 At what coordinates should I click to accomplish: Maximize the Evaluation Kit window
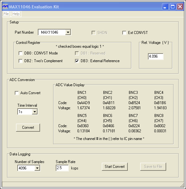pos(173,6)
